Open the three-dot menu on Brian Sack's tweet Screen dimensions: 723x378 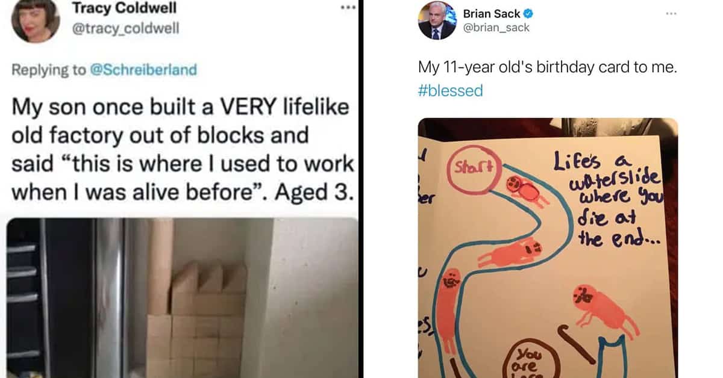point(671,13)
